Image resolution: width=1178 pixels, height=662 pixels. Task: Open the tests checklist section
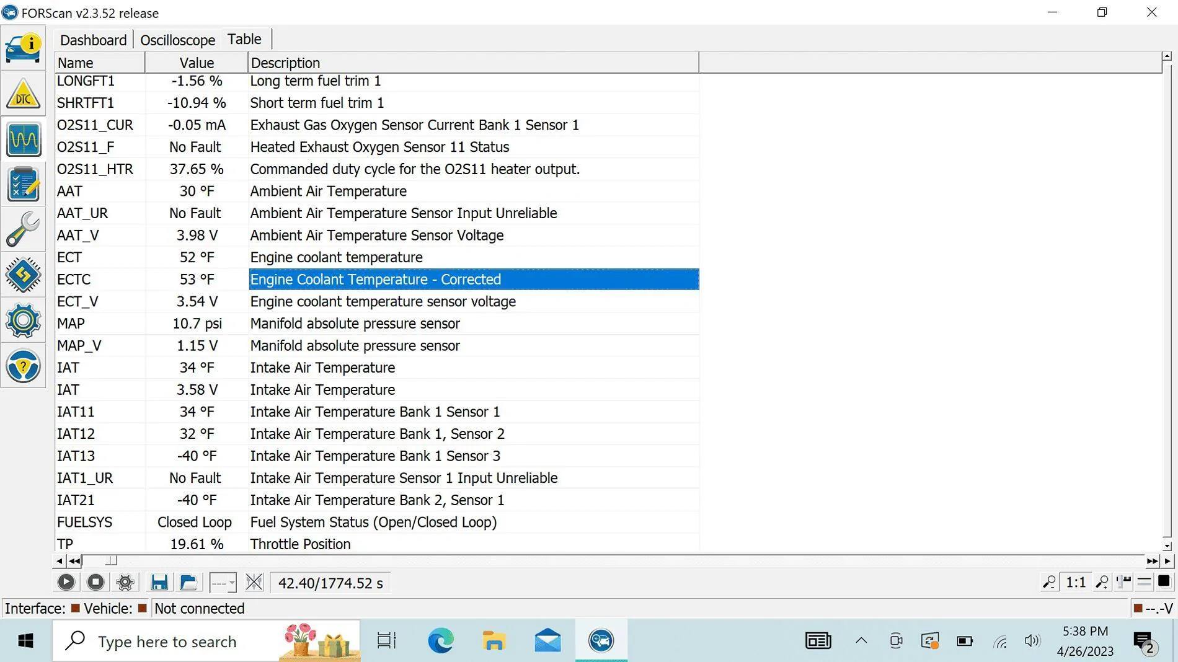pos(23,185)
